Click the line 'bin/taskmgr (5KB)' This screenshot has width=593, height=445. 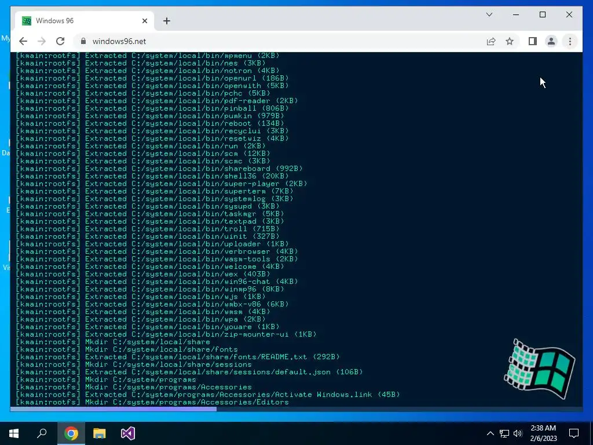point(150,214)
